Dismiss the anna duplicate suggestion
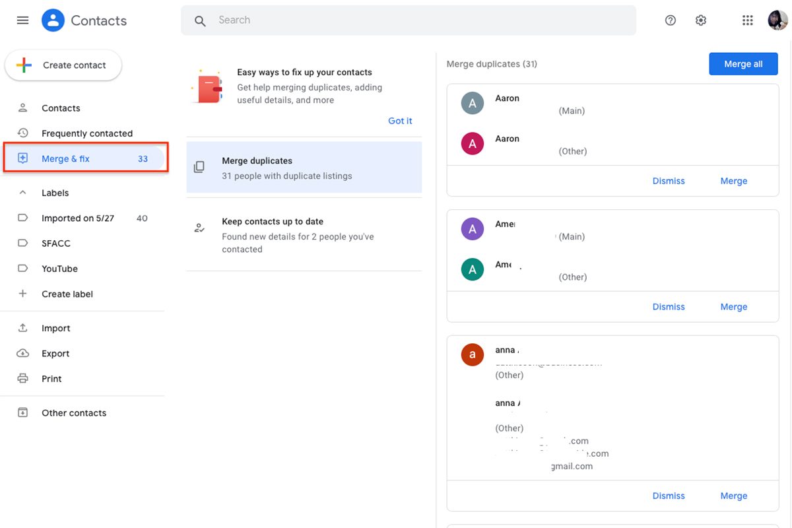Screen dimensions: 792x528 pyautogui.click(x=669, y=496)
